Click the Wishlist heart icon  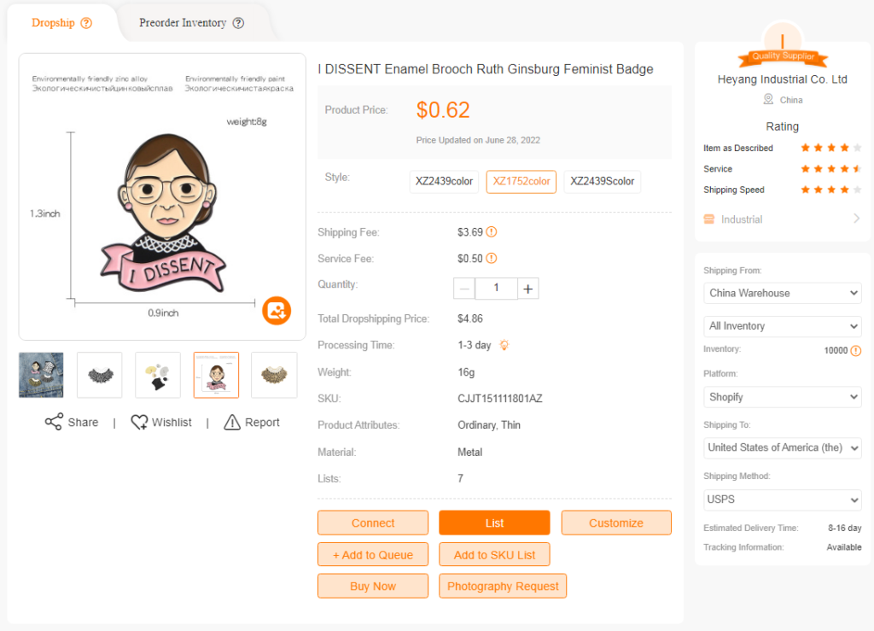coord(139,422)
